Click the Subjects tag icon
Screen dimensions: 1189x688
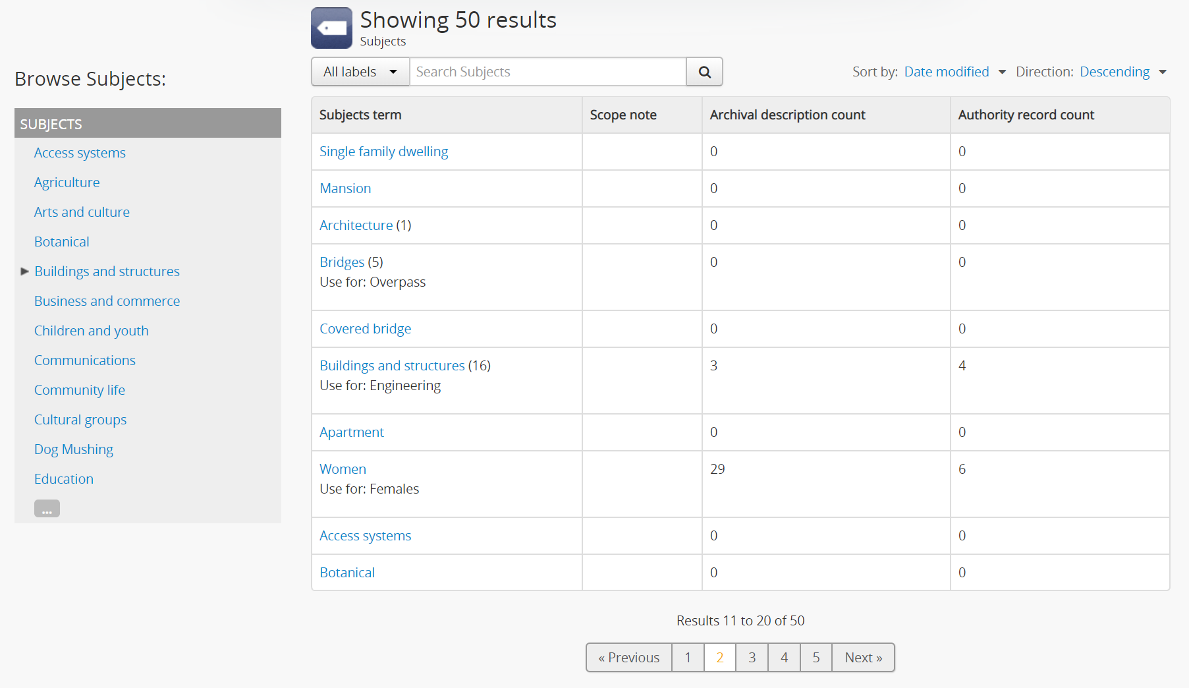click(x=331, y=28)
